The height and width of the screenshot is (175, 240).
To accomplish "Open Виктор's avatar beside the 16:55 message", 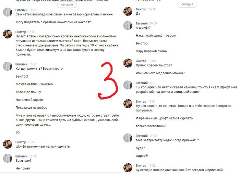I will point(8,34).
